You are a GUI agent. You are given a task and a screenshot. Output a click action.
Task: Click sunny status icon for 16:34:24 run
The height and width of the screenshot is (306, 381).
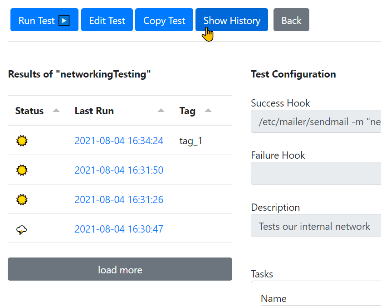(22, 141)
